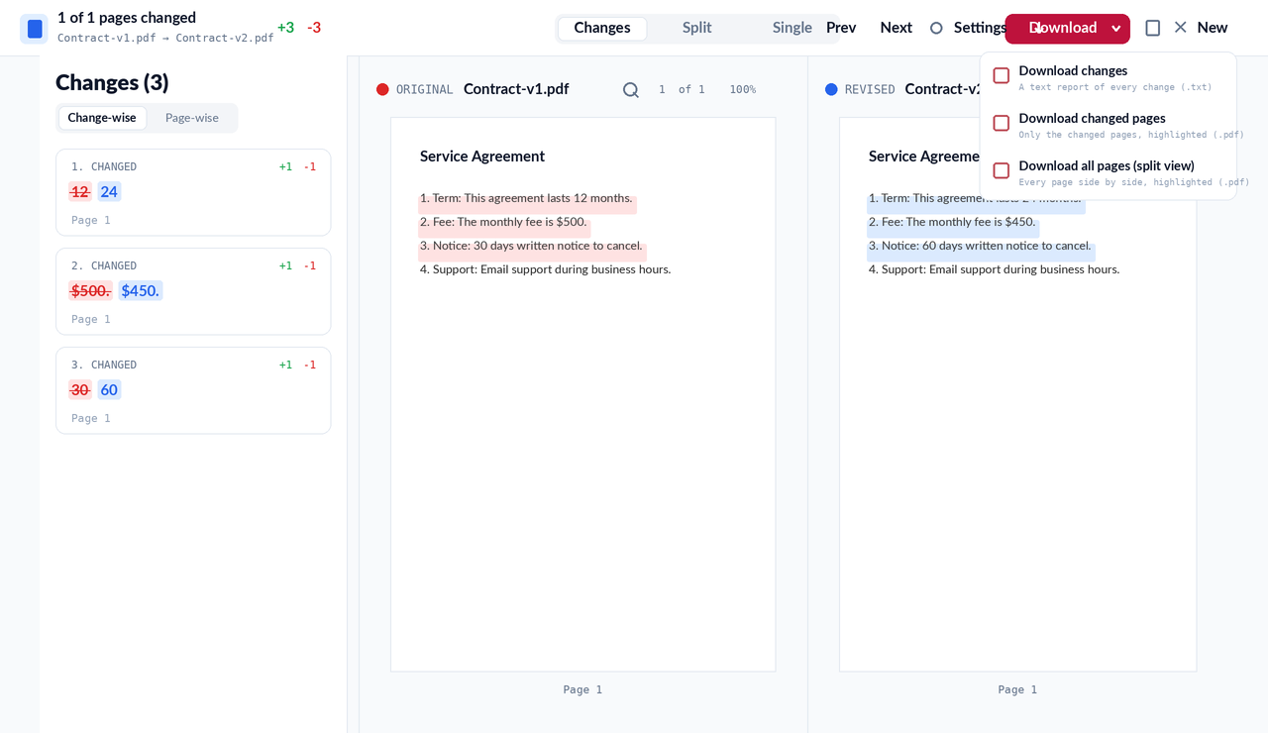Click original line 'Notice: 30 days written notice'
Screen dimensions: 1268x733
pyautogui.click(x=531, y=246)
